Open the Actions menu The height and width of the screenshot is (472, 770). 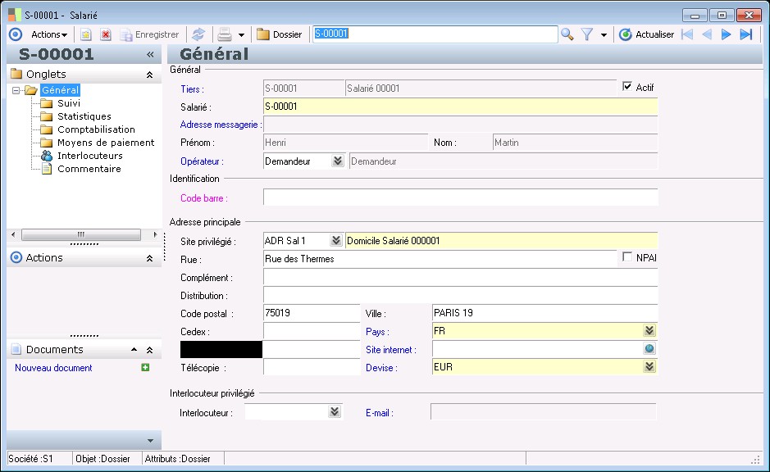pyautogui.click(x=48, y=34)
